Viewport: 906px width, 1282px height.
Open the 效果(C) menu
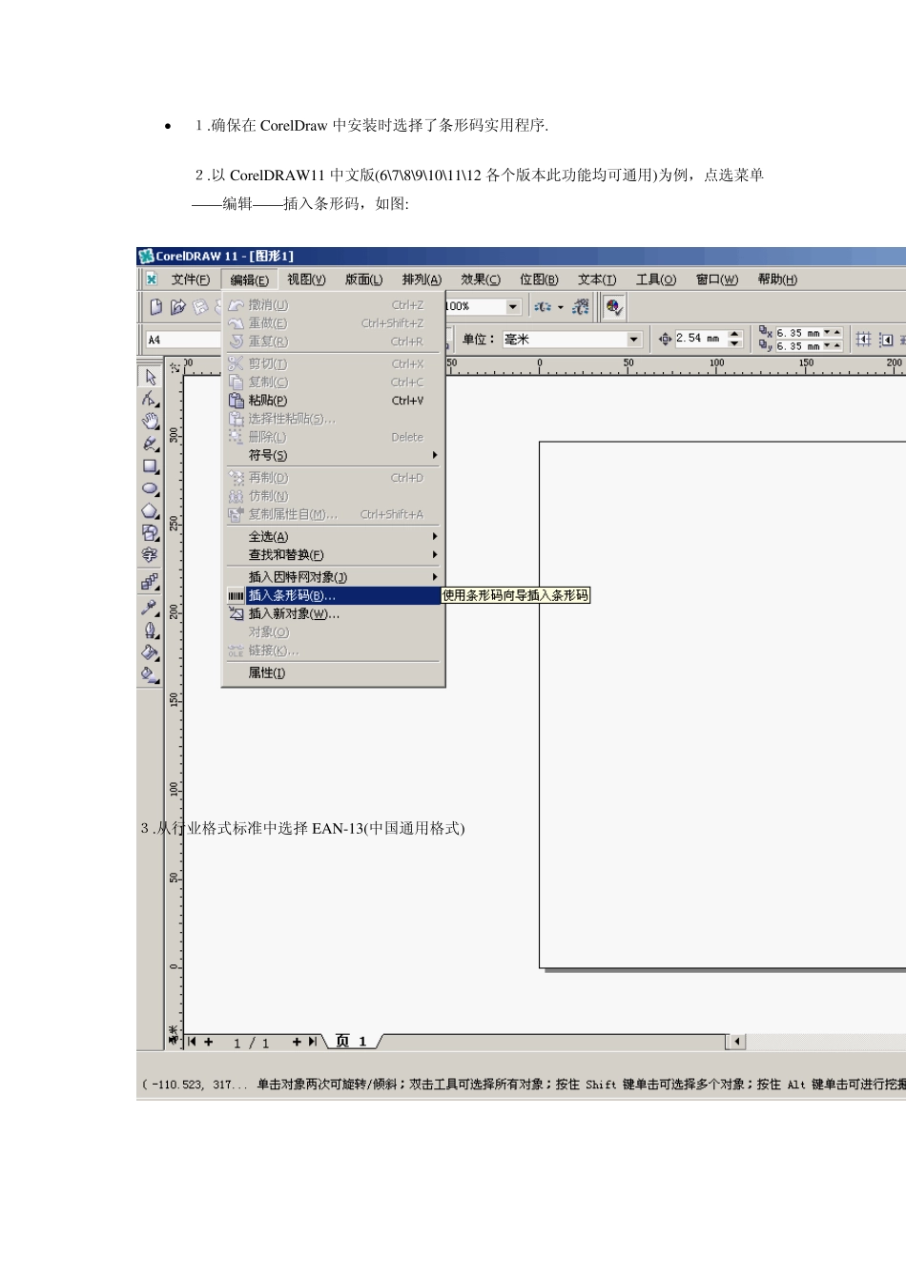coord(481,279)
